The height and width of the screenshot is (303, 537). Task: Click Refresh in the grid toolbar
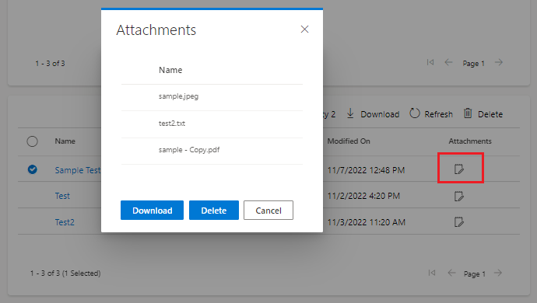431,114
